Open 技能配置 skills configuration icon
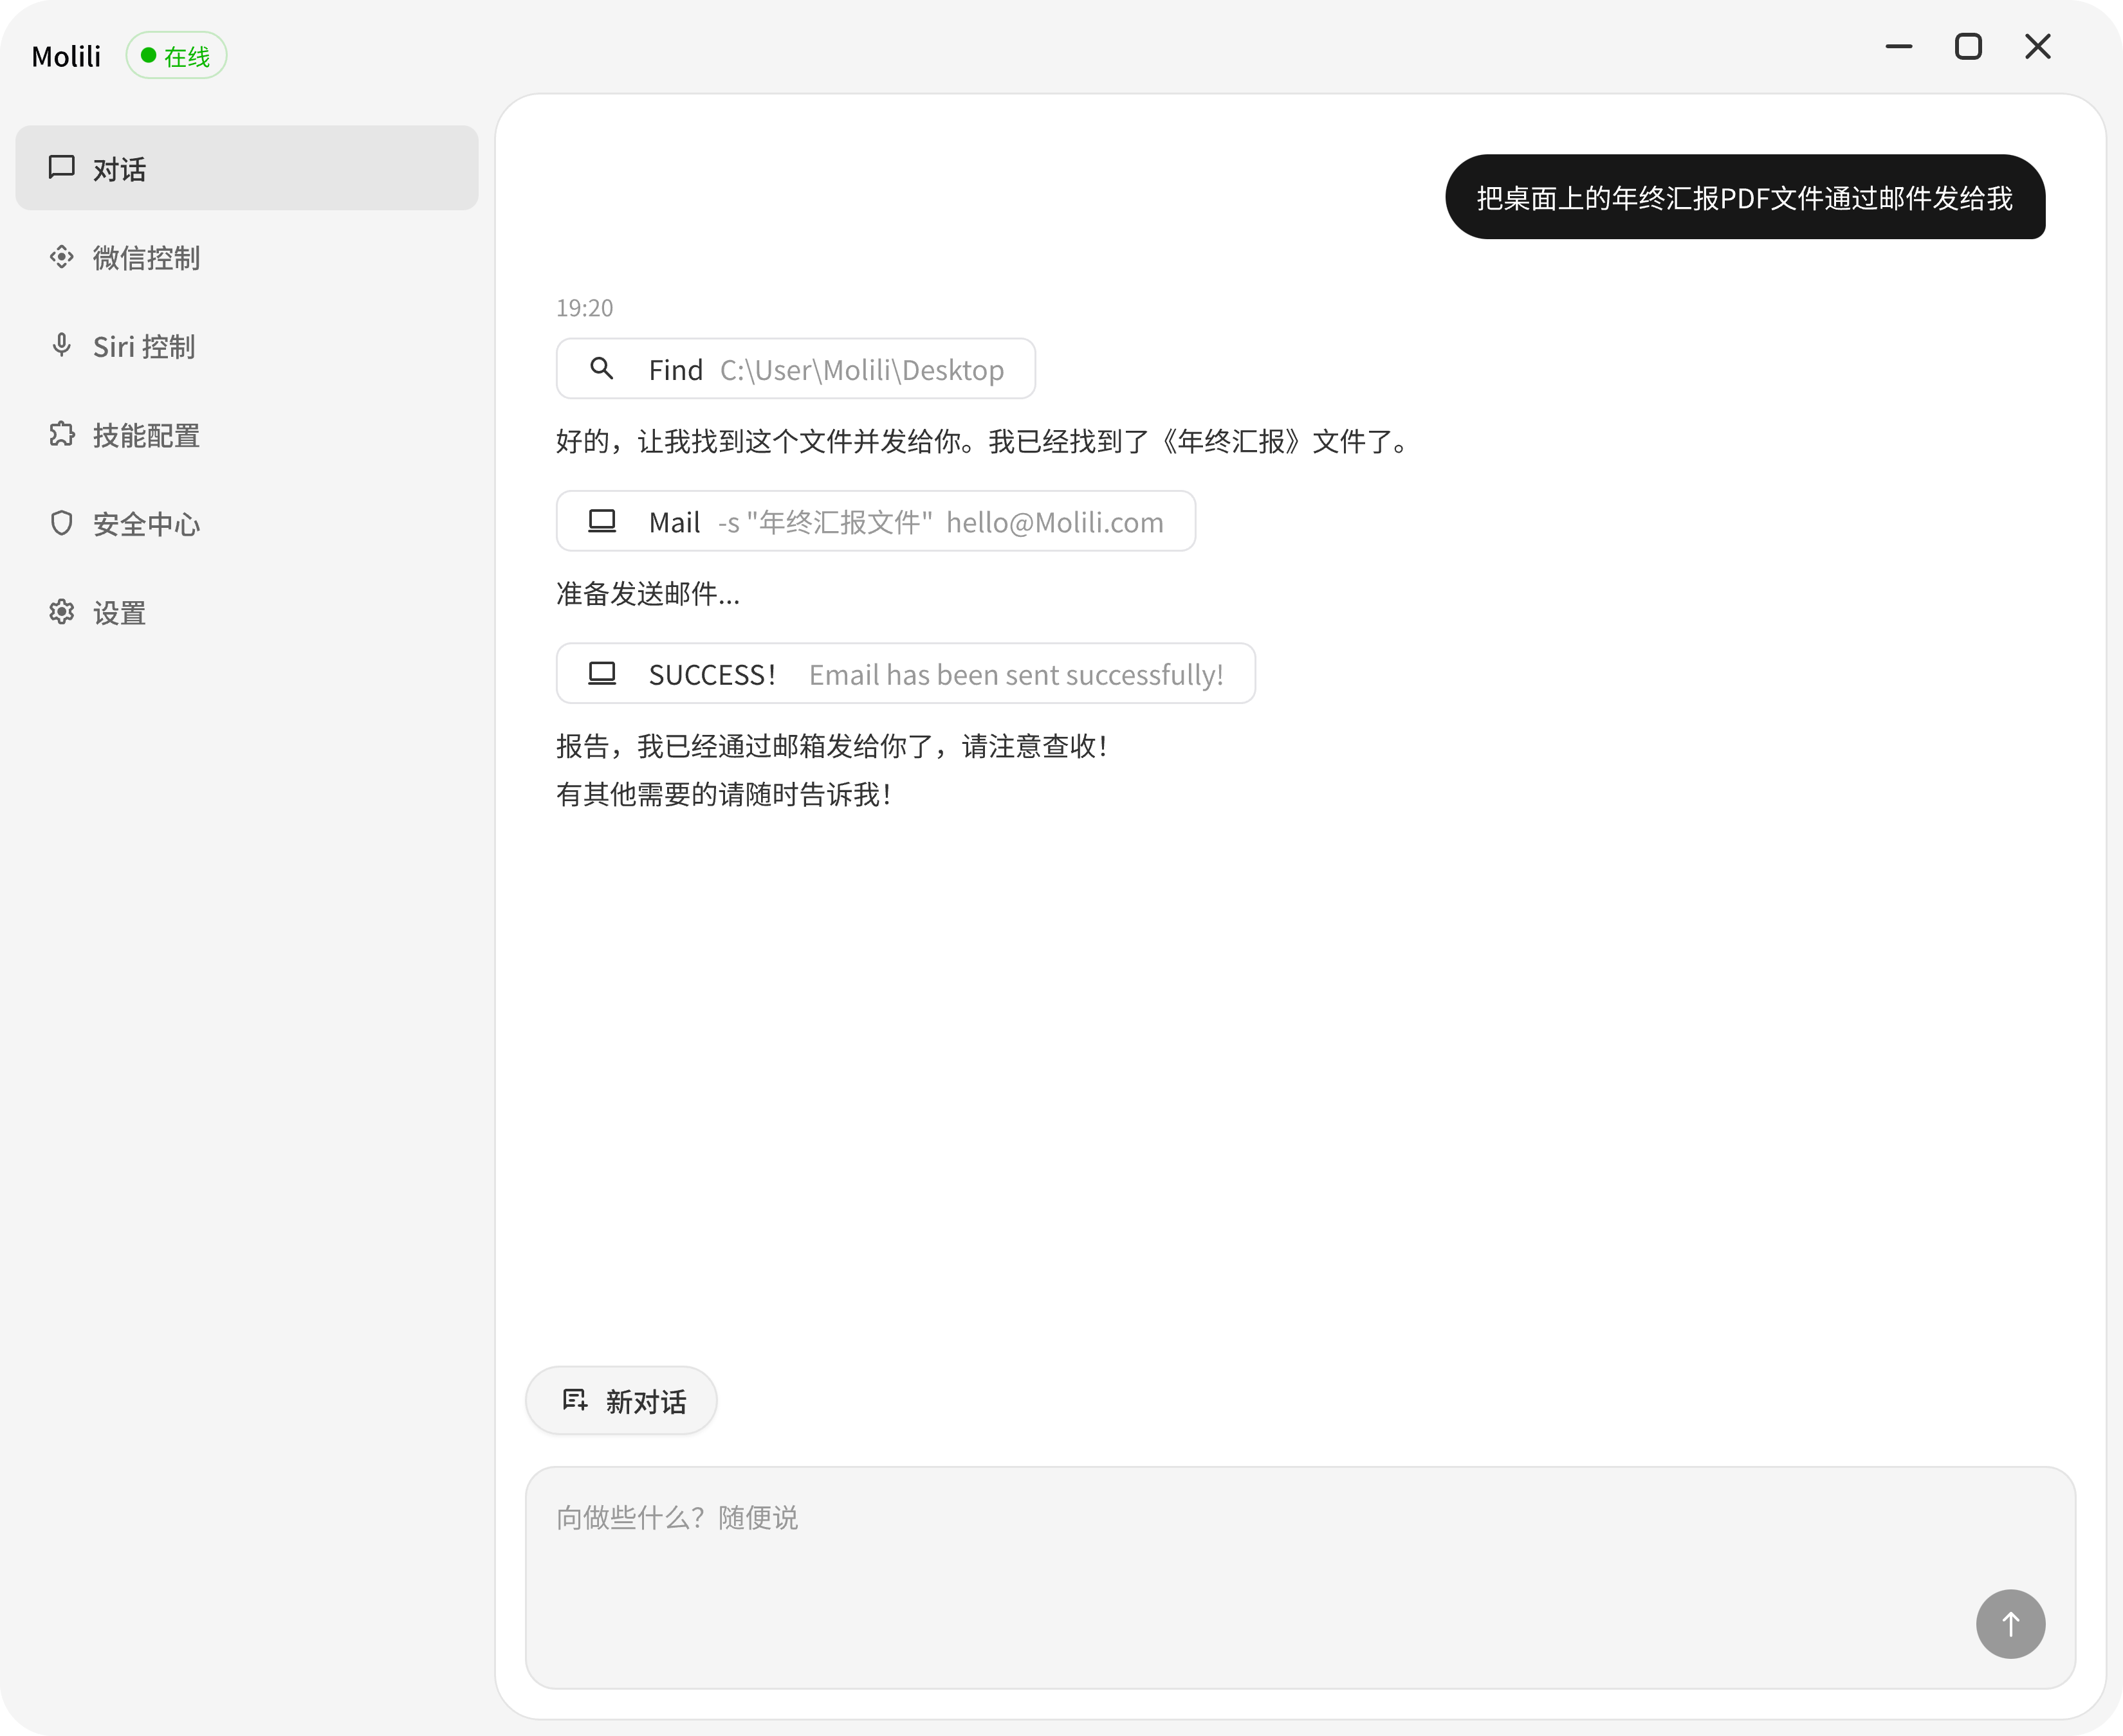This screenshot has width=2123, height=1736. [62, 434]
